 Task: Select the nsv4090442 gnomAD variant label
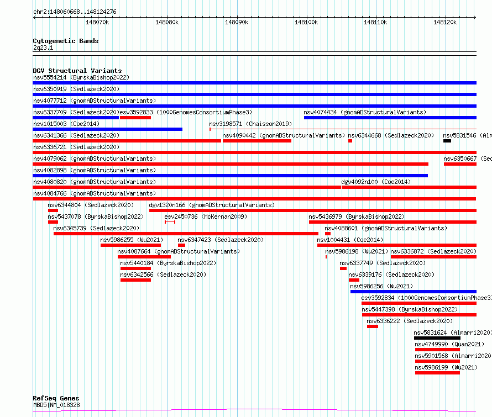(x=284, y=135)
